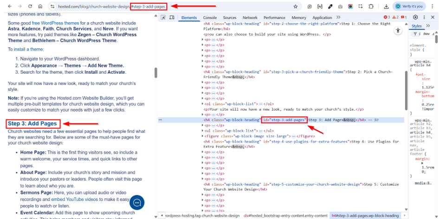Expand the figure wp-block-image node
440x219 pixels.
click(x=203, y=136)
